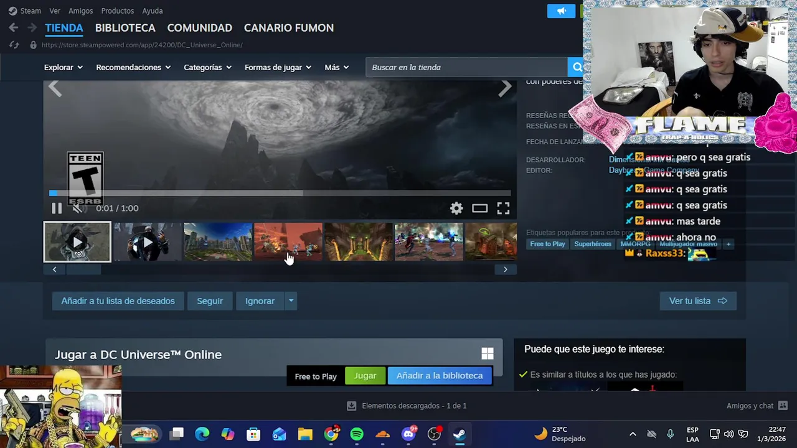Show next media with right arrow on video

pyautogui.click(x=505, y=88)
